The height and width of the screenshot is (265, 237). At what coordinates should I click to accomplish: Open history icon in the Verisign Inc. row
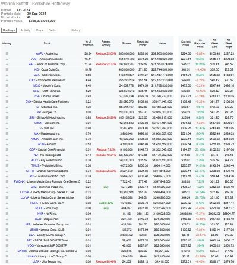[7, 123]
